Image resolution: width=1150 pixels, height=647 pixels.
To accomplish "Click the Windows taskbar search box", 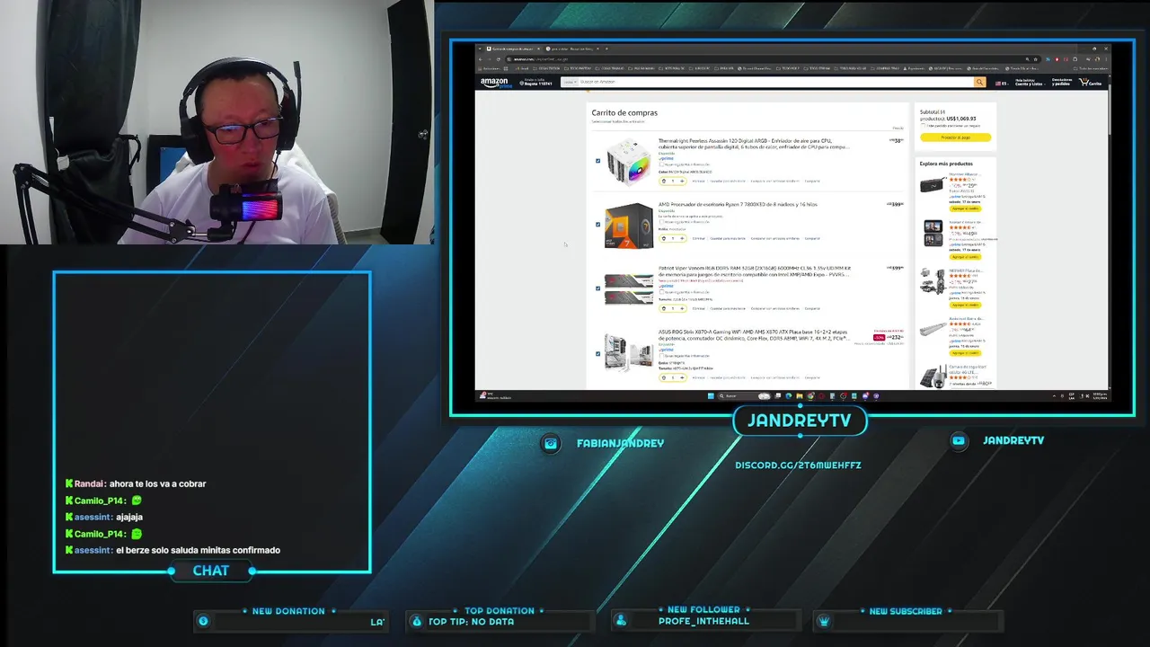I will tap(743, 395).
